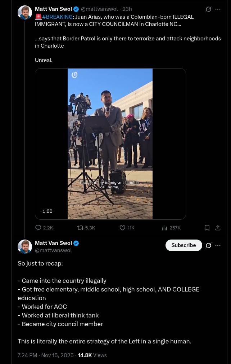Open Matt Van Swol's avatar on top post
The height and width of the screenshot is (364, 231).
pos(25,13)
